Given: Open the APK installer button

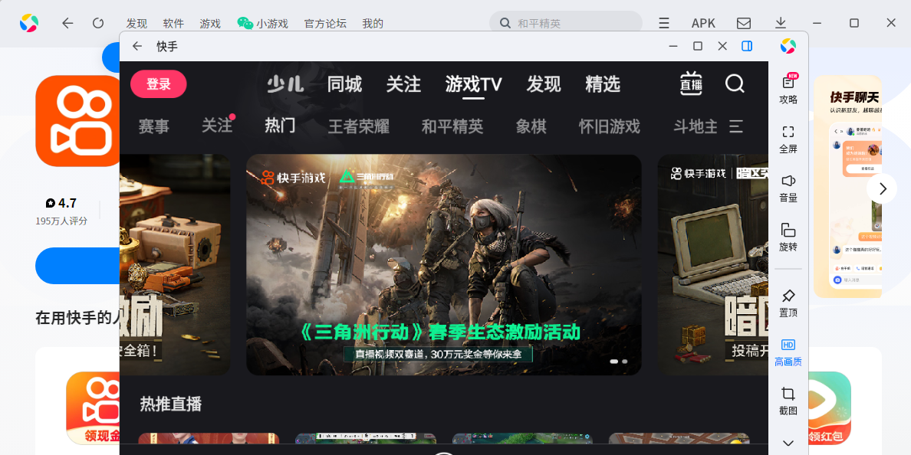Looking at the screenshot, I should (x=703, y=23).
